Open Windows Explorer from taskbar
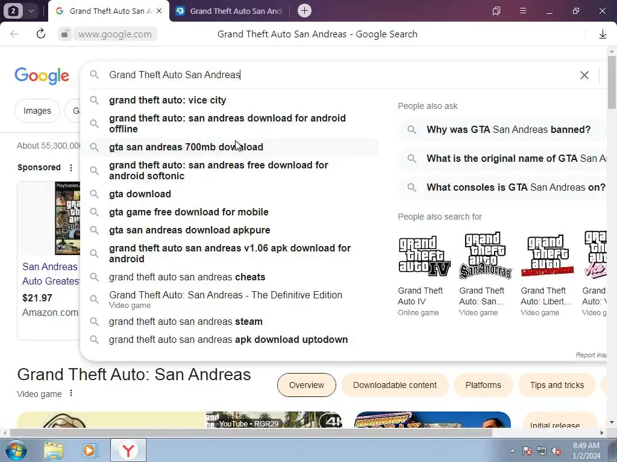Image resolution: width=617 pixels, height=462 pixels. (54, 450)
